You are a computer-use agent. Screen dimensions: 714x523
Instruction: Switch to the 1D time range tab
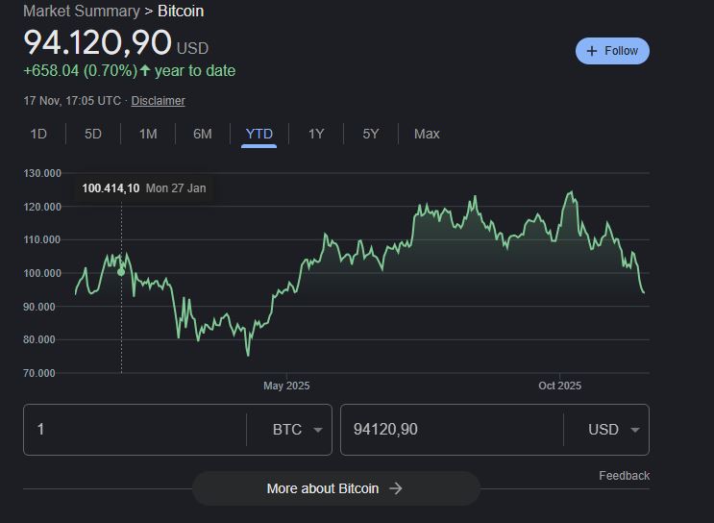tap(38, 134)
